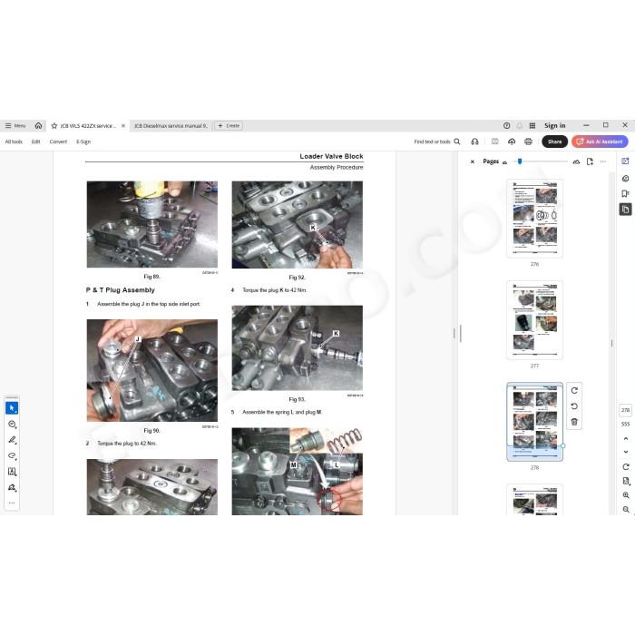This screenshot has width=635, height=635.
Task: Open the help question mark icon
Action: coord(506,125)
